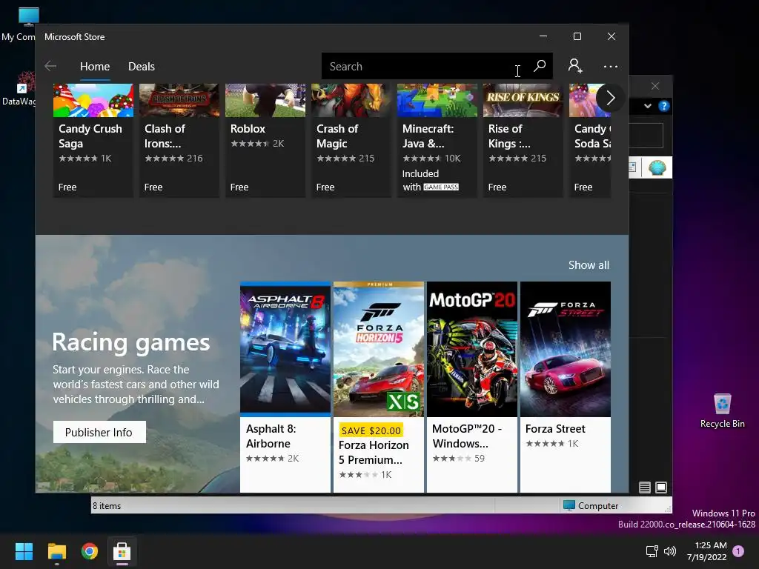Click the Computer label in the status bar
This screenshot has height=569, width=759.
[598, 505]
